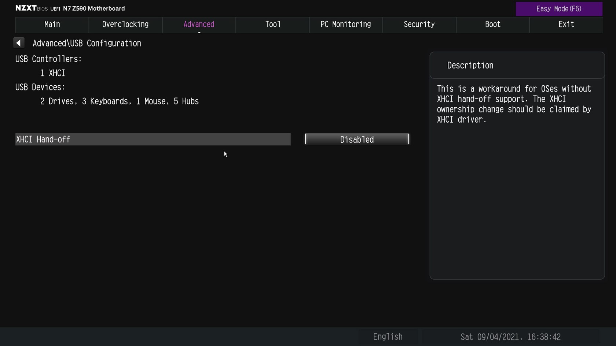
Task: Click the Advanced\USB Configuration breadcrumb
Action: [87, 43]
